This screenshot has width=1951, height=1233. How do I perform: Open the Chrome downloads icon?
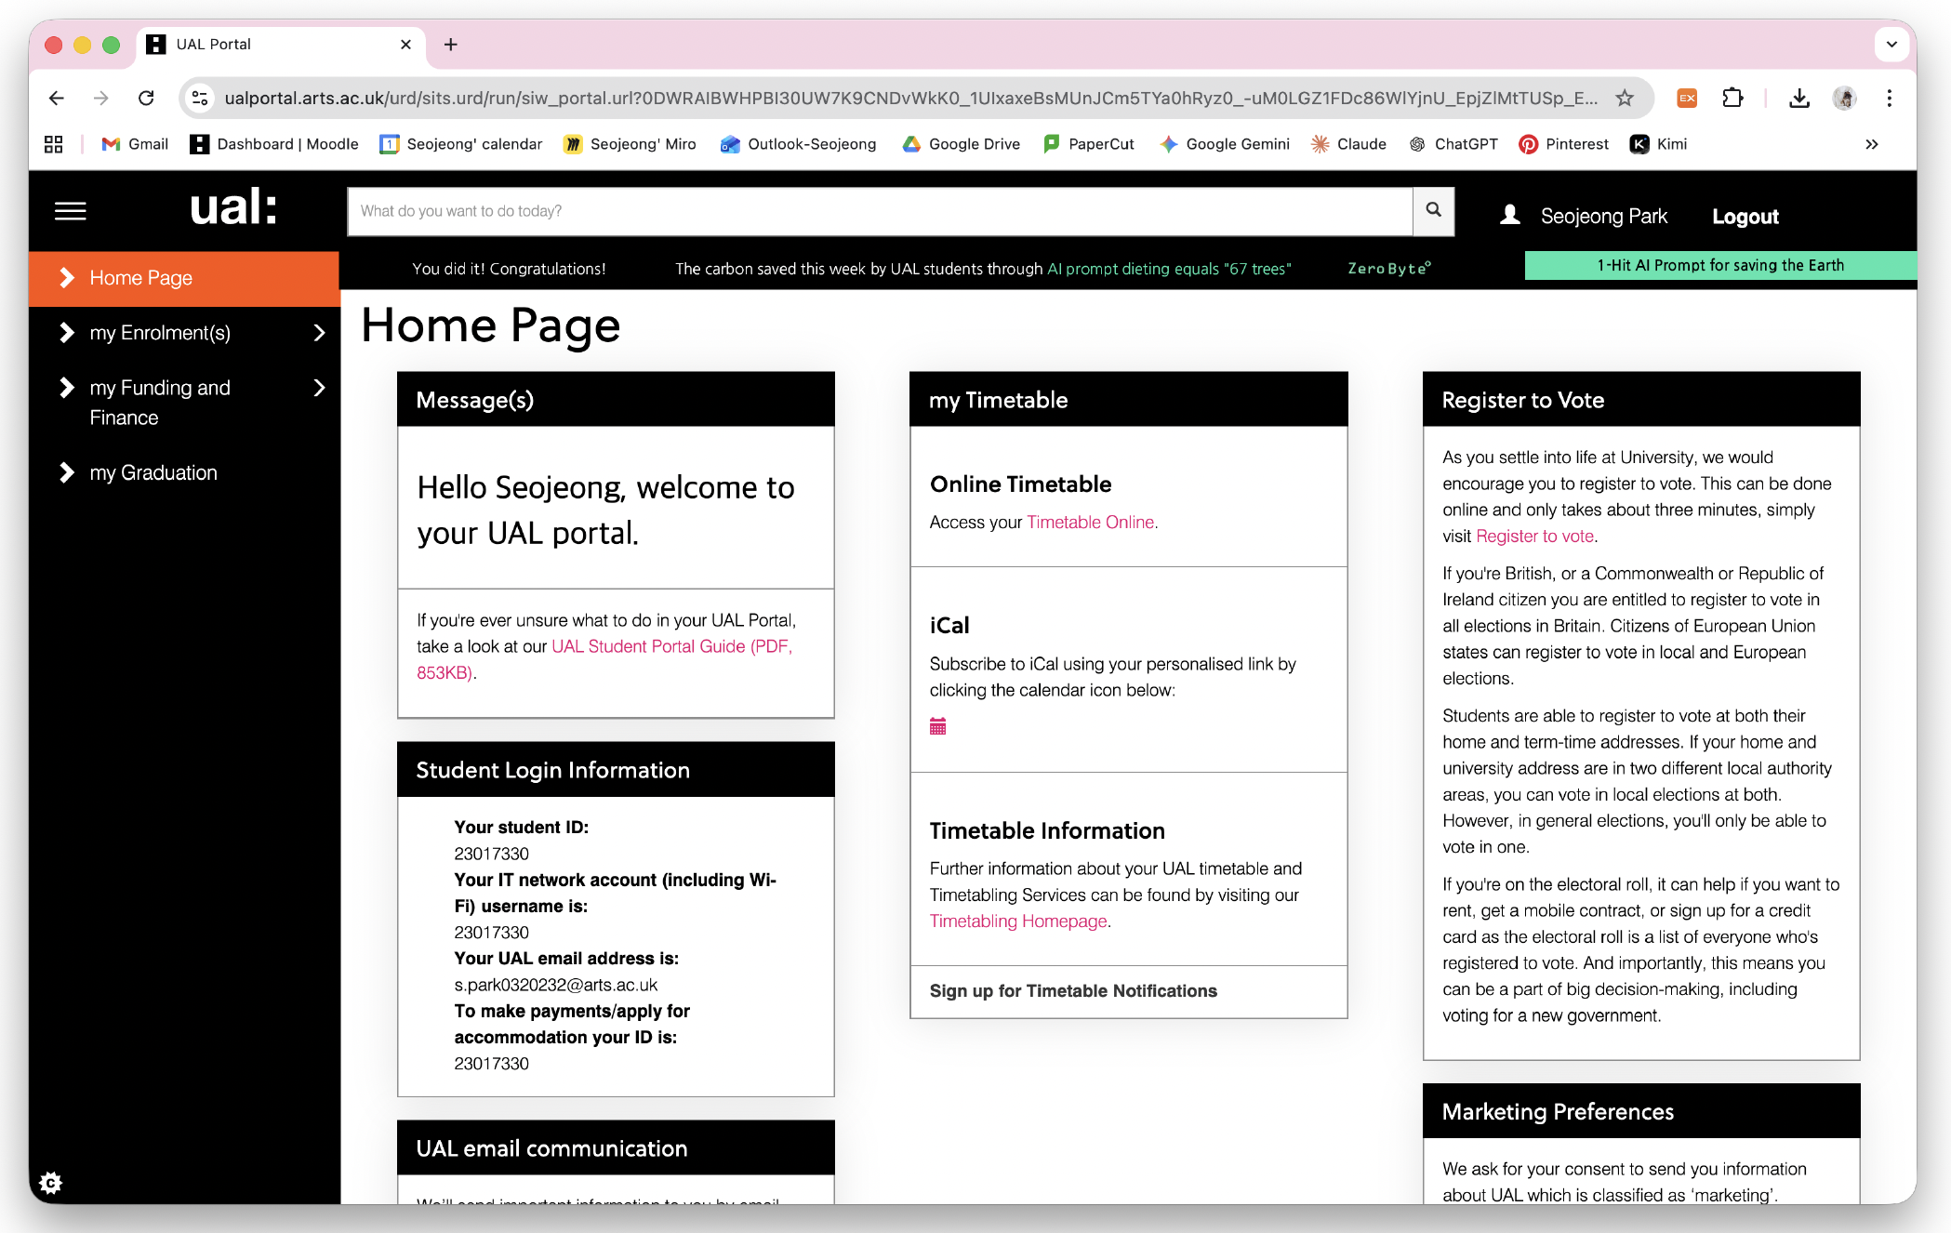[1799, 99]
